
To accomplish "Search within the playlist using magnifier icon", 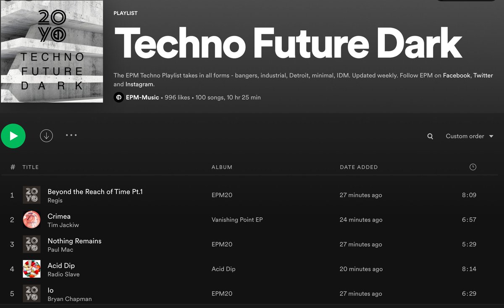I will pos(430,136).
